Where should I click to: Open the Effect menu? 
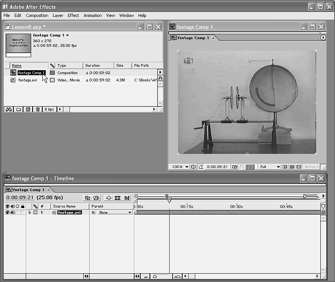[x=73, y=15]
